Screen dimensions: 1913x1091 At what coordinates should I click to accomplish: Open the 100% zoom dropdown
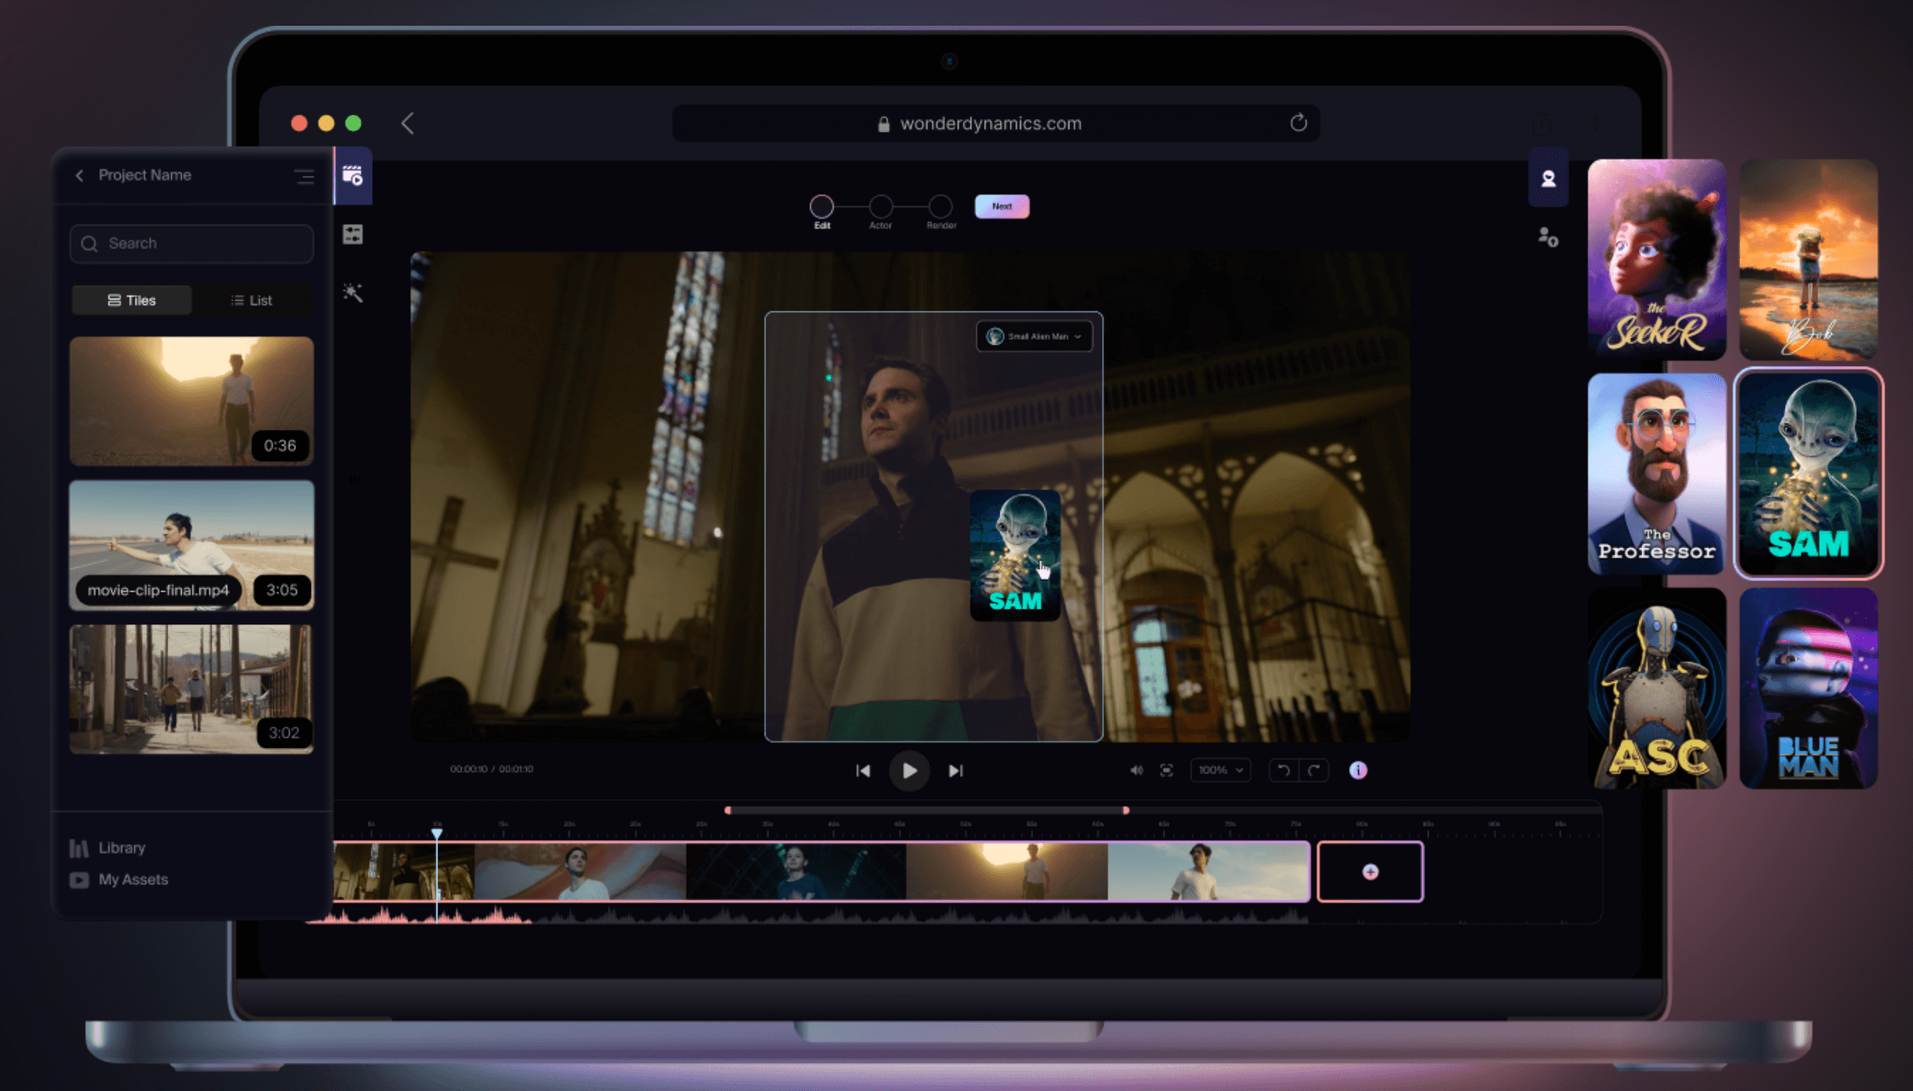click(1219, 770)
